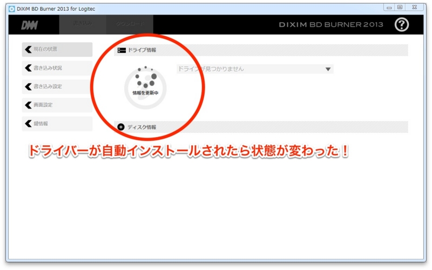Close the DiXiM BD Burner window
This screenshot has width=432, height=270.
click(414, 8)
